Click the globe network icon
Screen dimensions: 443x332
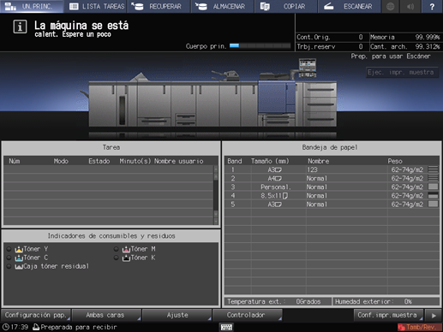pos(390,6)
